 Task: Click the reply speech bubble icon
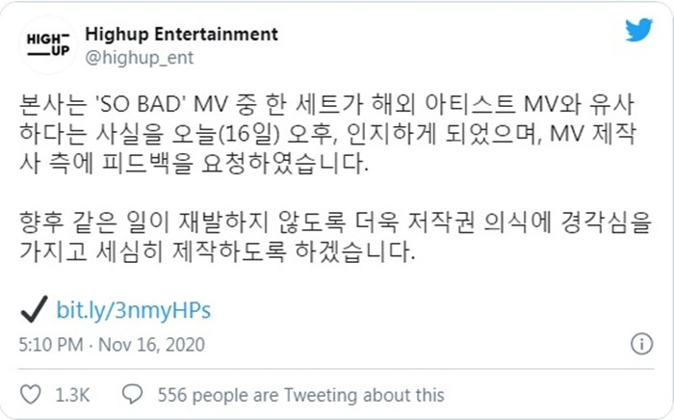133,394
